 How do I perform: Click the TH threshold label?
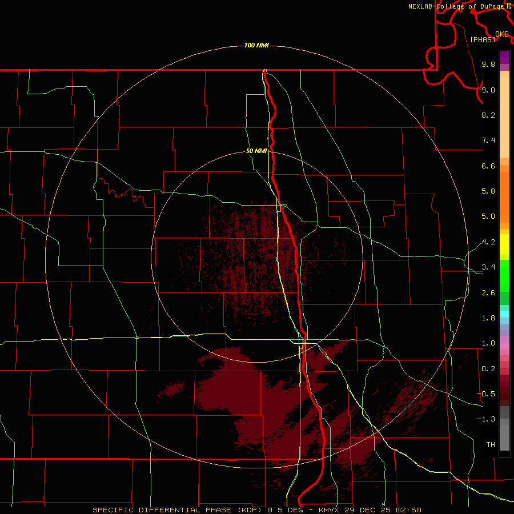tap(491, 445)
